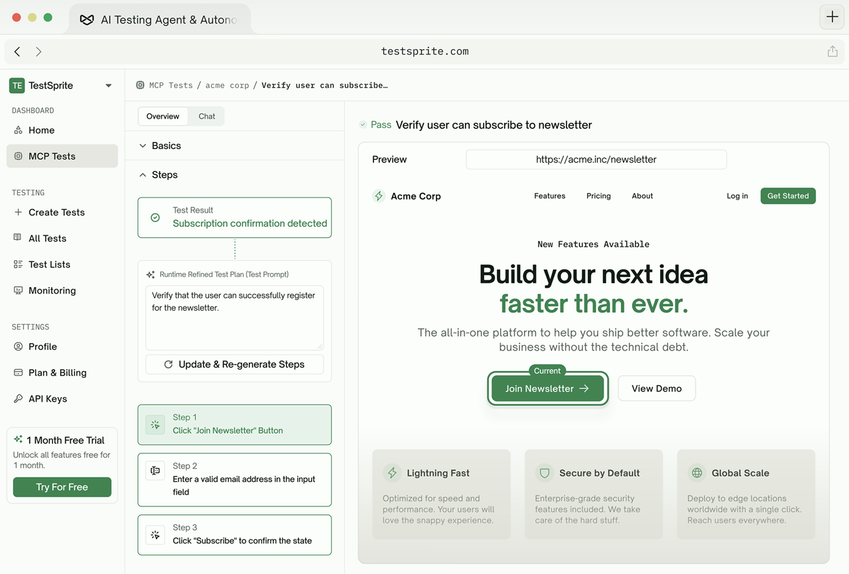Click the test prompt text area

pyautogui.click(x=234, y=317)
